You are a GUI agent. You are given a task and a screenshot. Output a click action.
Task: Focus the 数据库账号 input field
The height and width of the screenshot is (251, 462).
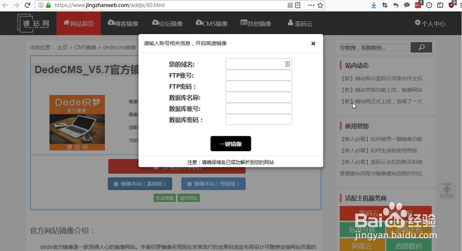259,109
